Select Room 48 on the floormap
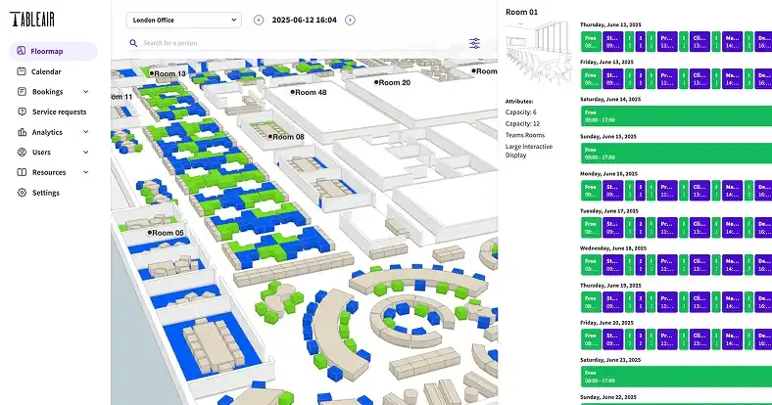 point(309,92)
